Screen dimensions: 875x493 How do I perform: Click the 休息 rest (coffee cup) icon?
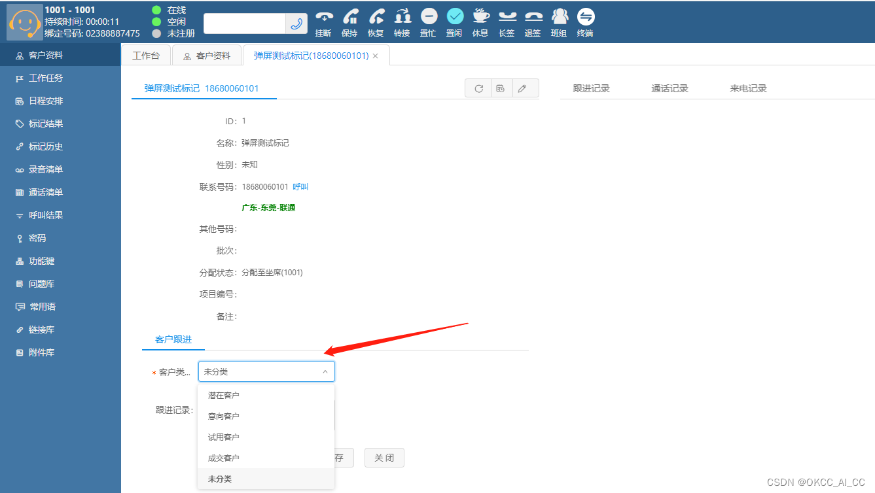coord(480,18)
